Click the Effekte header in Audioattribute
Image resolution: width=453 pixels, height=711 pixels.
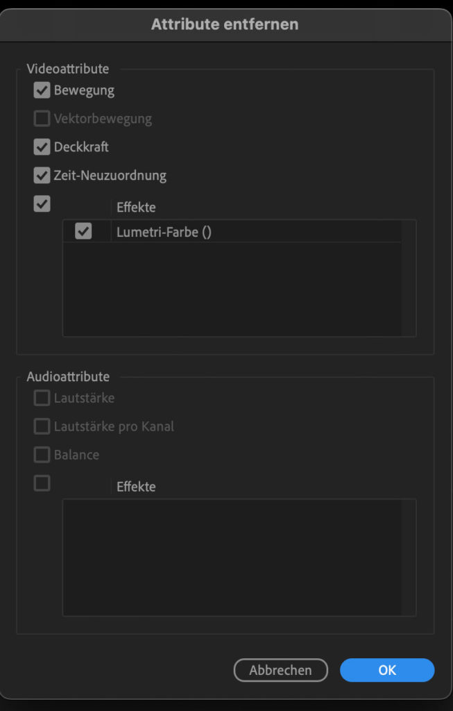coord(136,487)
